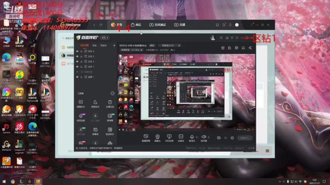Collapse the toolbox with the minus circle

pos(113,93)
